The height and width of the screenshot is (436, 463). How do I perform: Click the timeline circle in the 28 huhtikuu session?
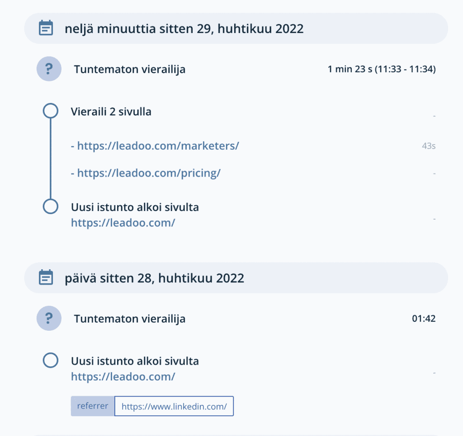pos(50,360)
